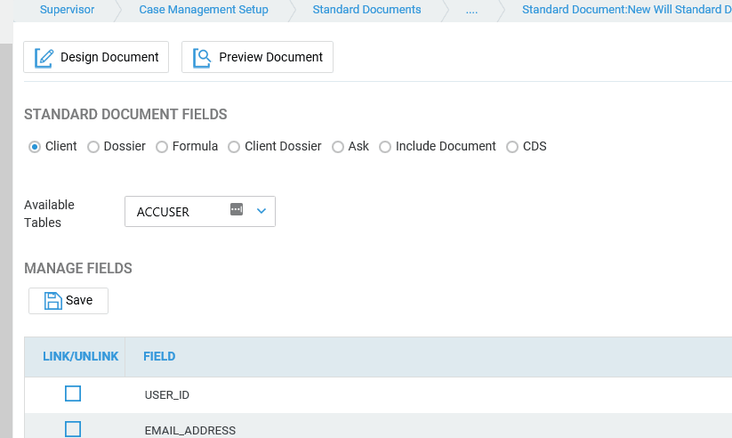Select the Include Document radio button
Viewport: 732px width, 438px height.
click(384, 147)
